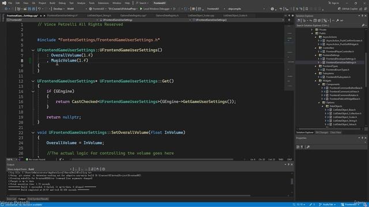Select FrontendGameUserSettings.h in Solution Explorer
The width and height of the screenshot is (369, 207).
341,63
